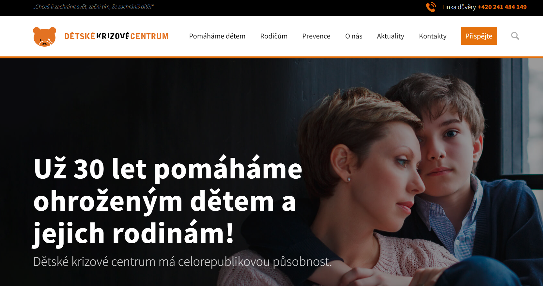Go to the Prevence section

click(x=316, y=36)
